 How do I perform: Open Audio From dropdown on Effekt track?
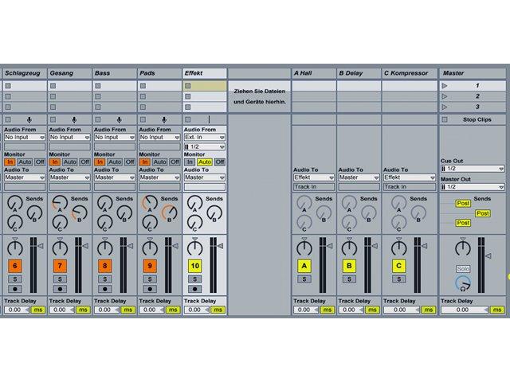[x=205, y=138]
